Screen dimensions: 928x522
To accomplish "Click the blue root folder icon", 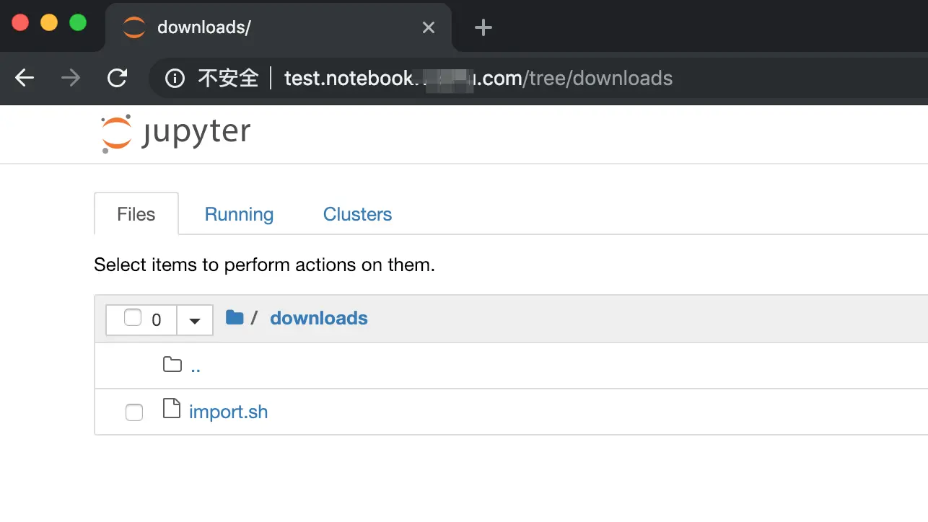I will [235, 317].
